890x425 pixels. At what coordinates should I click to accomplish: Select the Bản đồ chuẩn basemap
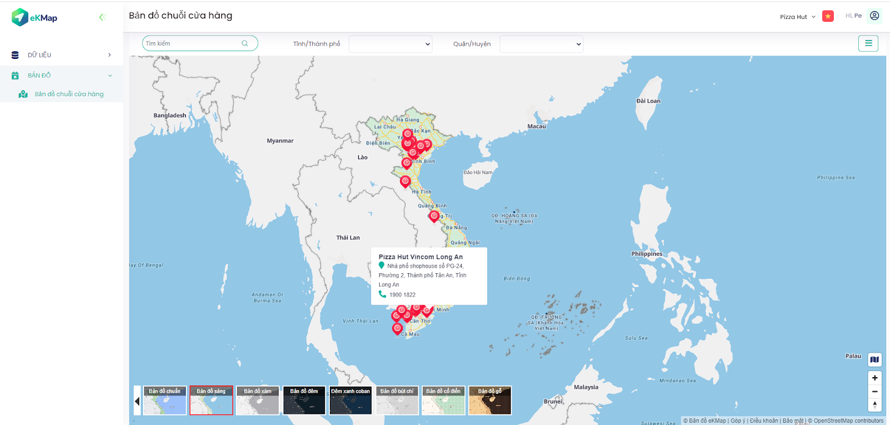coord(165,401)
